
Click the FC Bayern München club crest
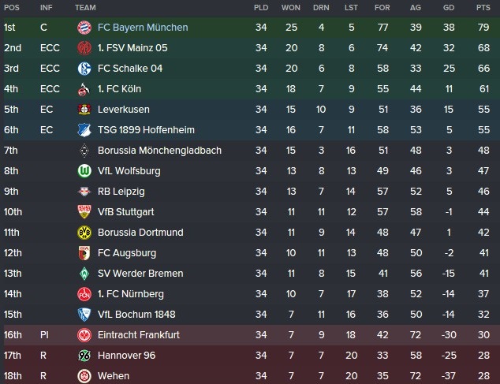(84, 28)
